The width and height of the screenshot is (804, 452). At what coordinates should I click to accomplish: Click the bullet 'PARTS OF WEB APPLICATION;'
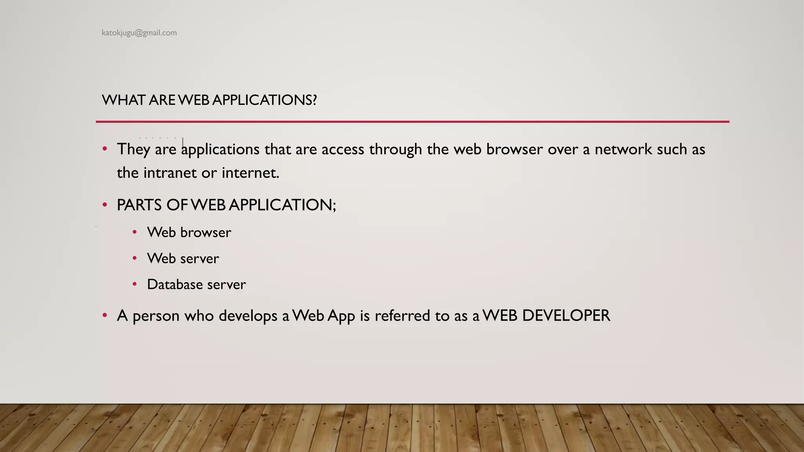[227, 205]
